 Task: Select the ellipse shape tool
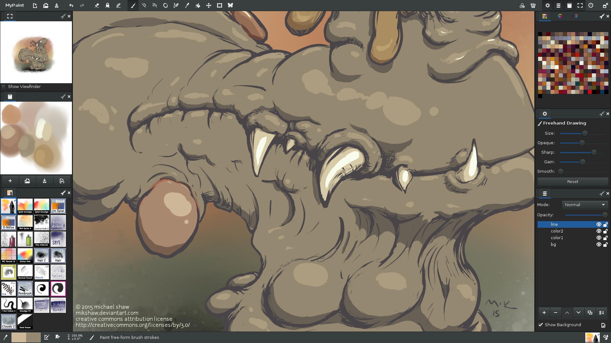click(165, 5)
